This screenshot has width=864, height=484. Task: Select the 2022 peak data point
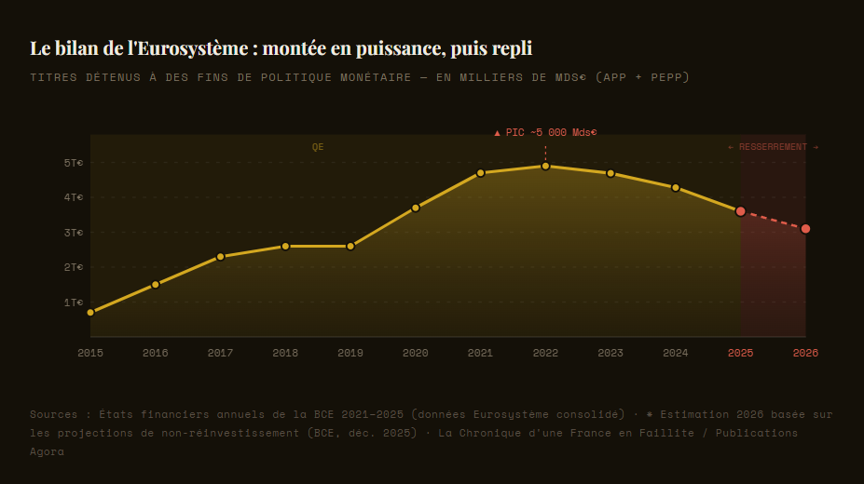click(545, 166)
